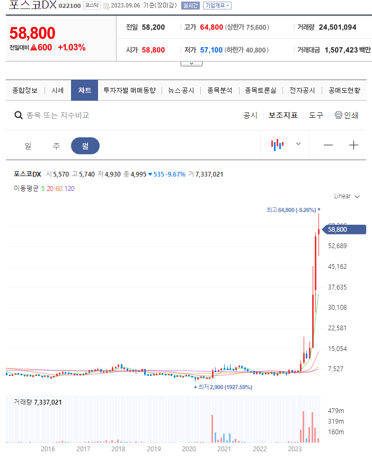Click the 전일 58,200 value

click(x=153, y=27)
